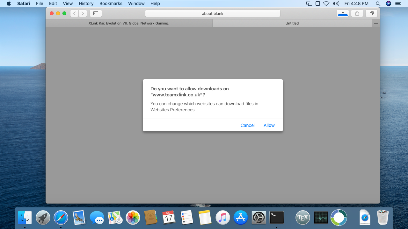Show the tab overview
The height and width of the screenshot is (229, 408).
point(371,13)
